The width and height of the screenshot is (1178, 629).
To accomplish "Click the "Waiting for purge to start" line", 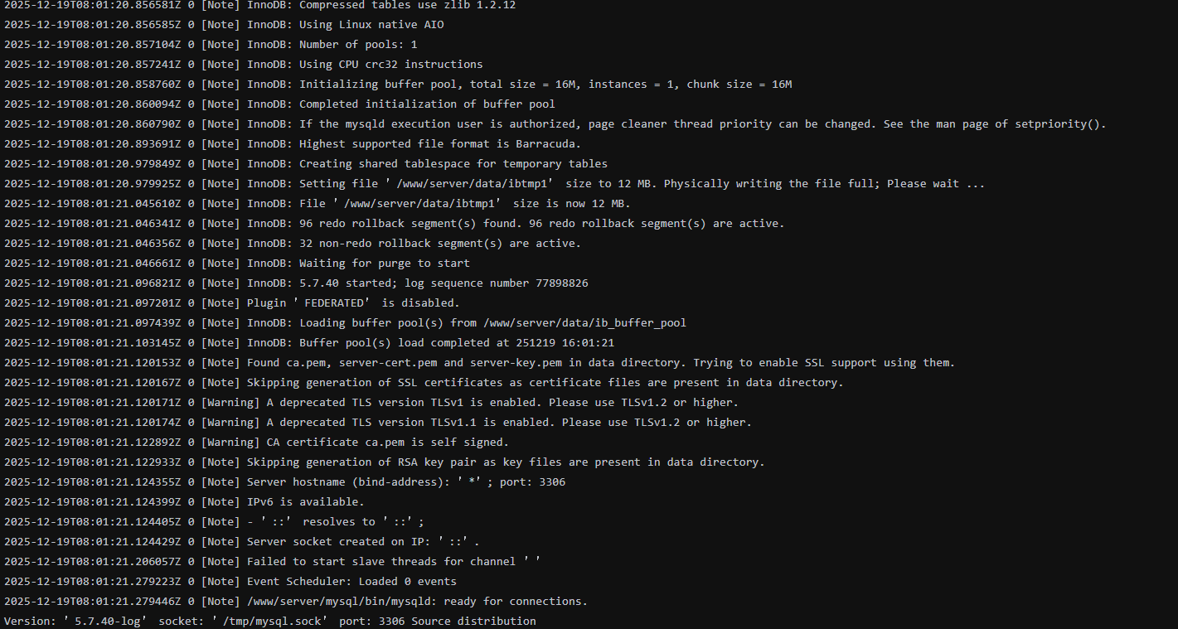I will [x=358, y=264].
